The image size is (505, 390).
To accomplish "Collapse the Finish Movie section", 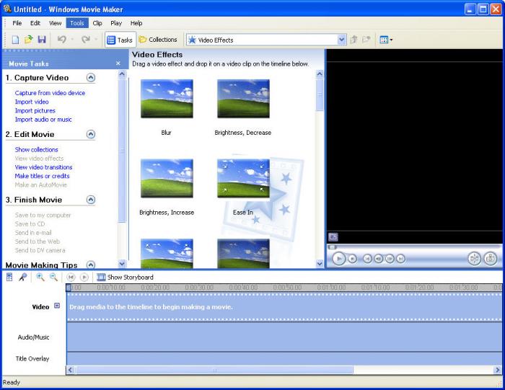I will (x=91, y=200).
